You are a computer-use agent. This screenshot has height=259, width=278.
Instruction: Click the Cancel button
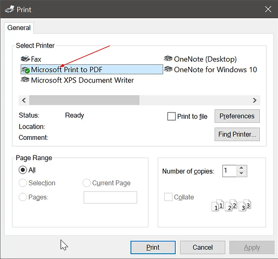(x=203, y=247)
